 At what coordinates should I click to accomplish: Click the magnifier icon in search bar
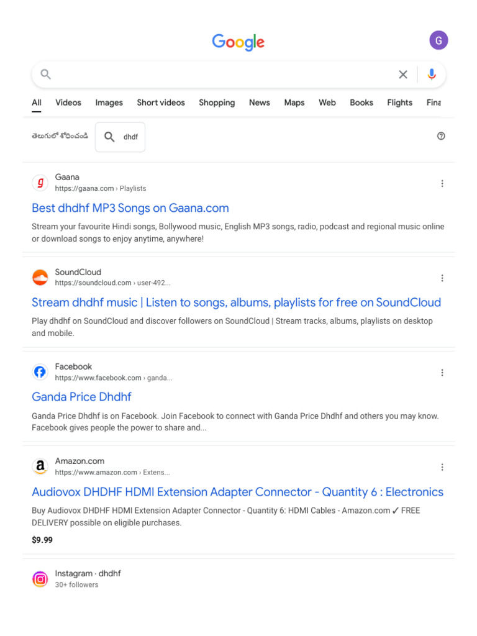coord(45,75)
